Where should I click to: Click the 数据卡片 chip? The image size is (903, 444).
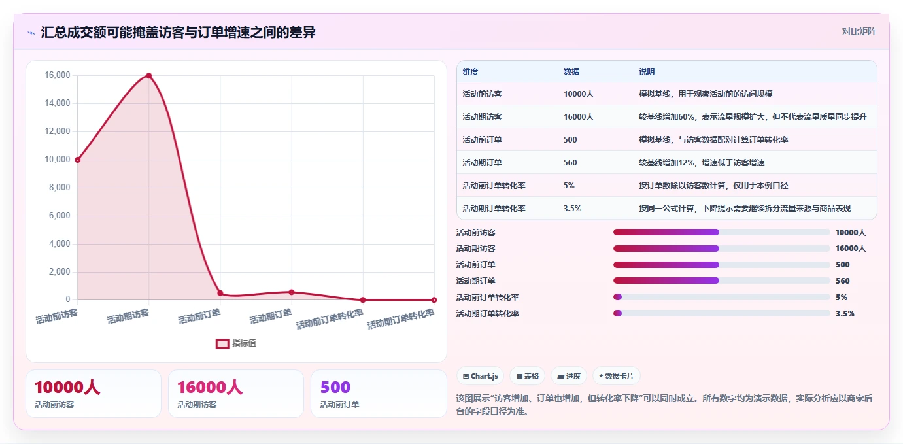click(617, 376)
